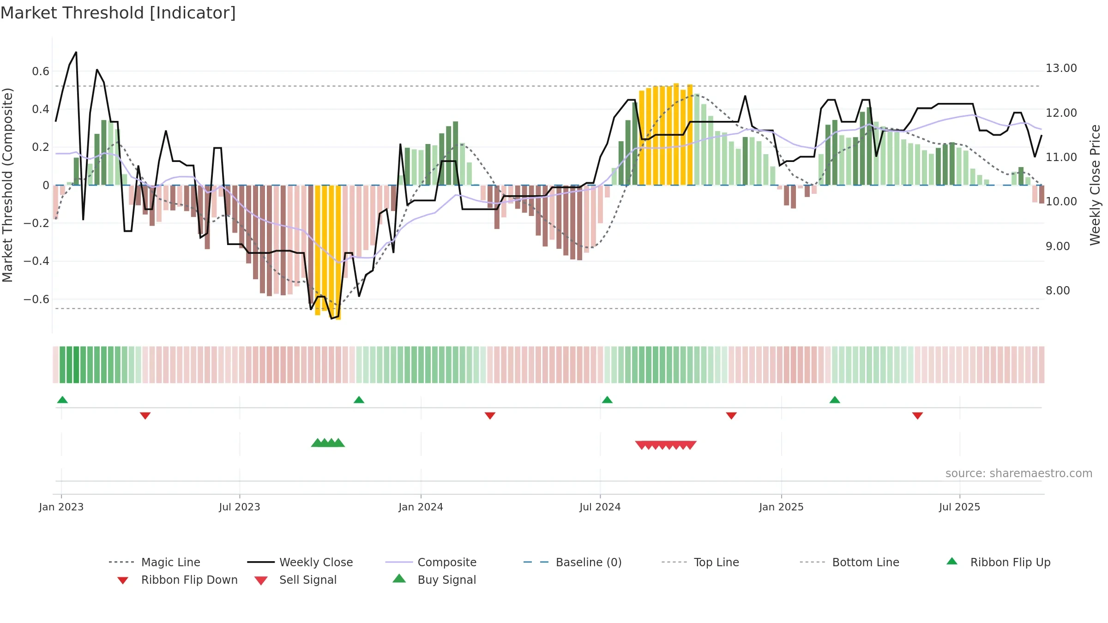Click the Jan 2023 x-axis label
Image resolution: width=1108 pixels, height=623 pixels.
click(x=61, y=507)
